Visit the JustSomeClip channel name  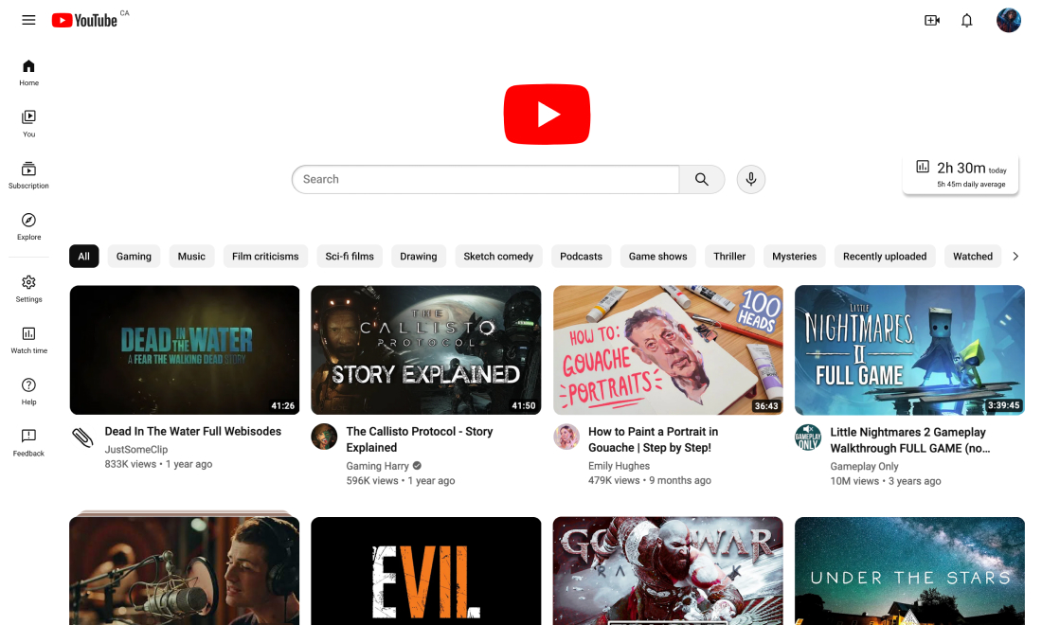(x=136, y=450)
